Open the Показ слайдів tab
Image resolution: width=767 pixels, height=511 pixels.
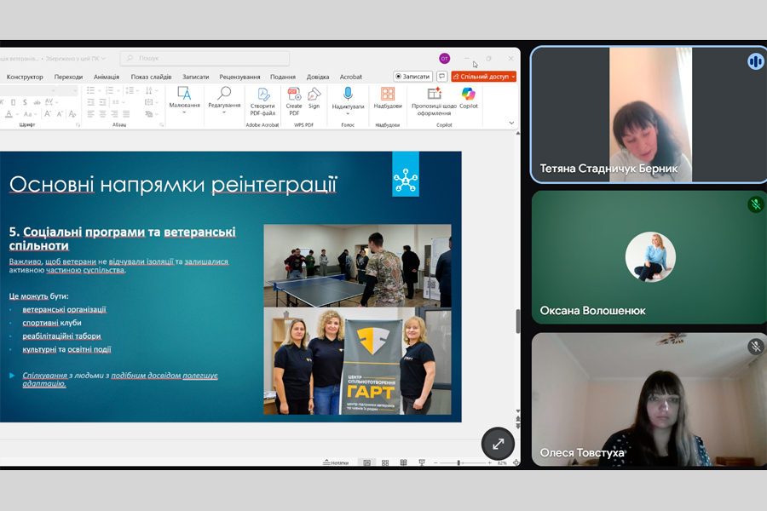pos(151,77)
